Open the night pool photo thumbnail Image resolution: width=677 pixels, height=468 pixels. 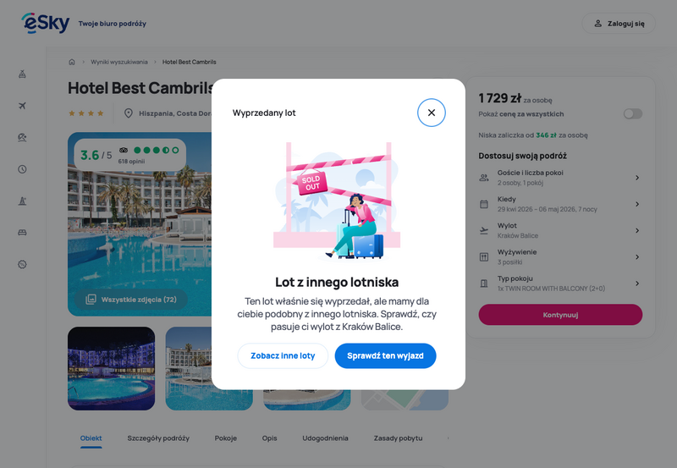(x=112, y=368)
